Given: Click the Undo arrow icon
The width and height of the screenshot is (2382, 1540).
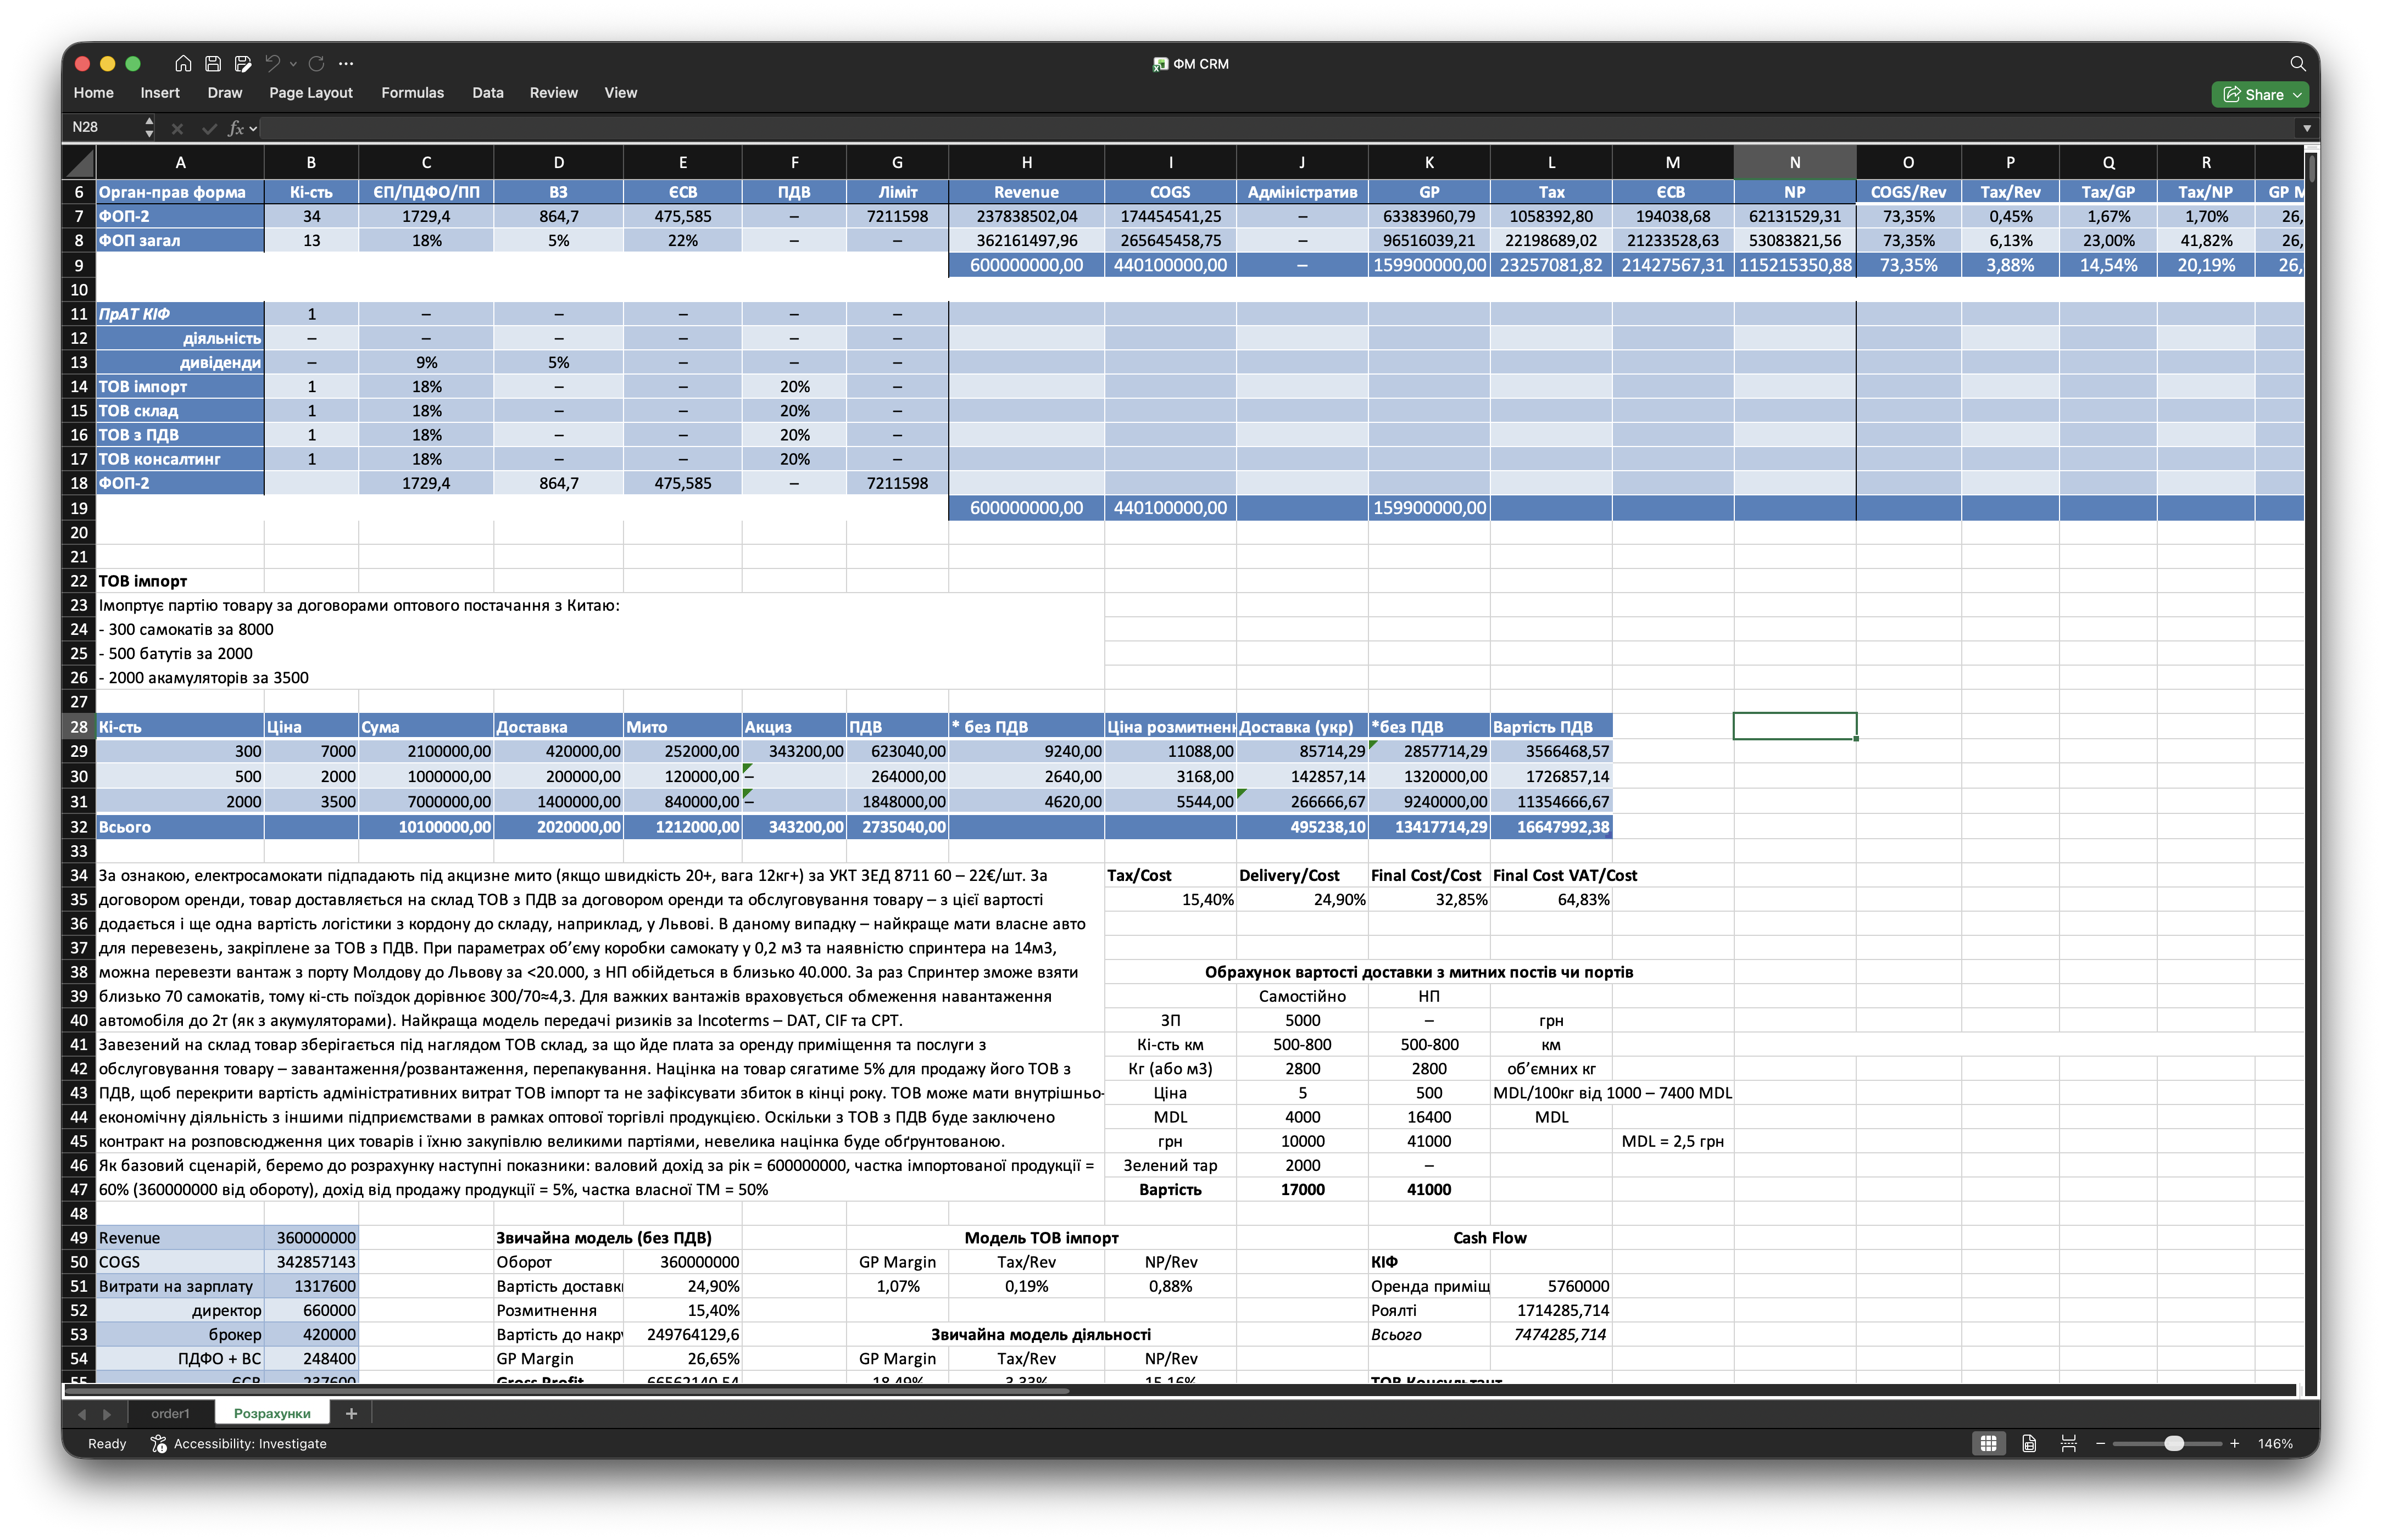Looking at the screenshot, I should 272,63.
